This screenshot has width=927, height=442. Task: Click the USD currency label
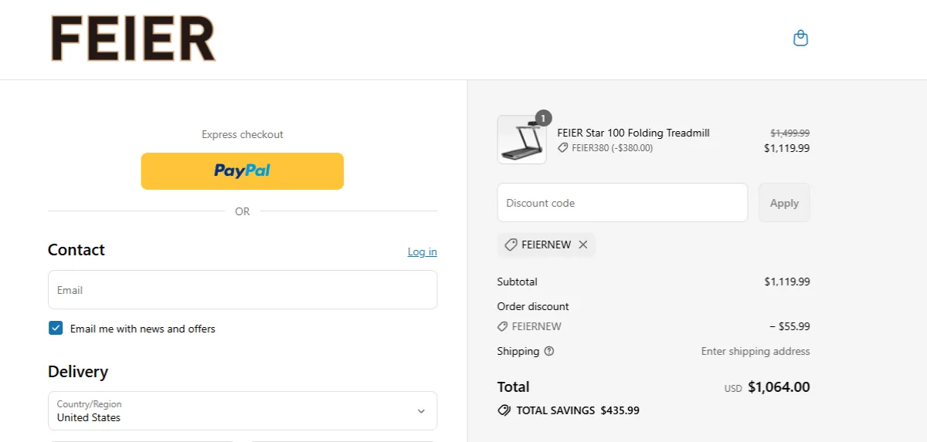click(733, 389)
